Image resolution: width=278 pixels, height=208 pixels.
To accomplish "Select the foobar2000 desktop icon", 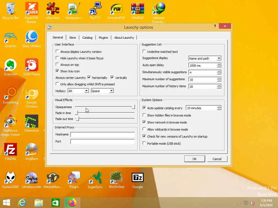I will coord(11,180).
